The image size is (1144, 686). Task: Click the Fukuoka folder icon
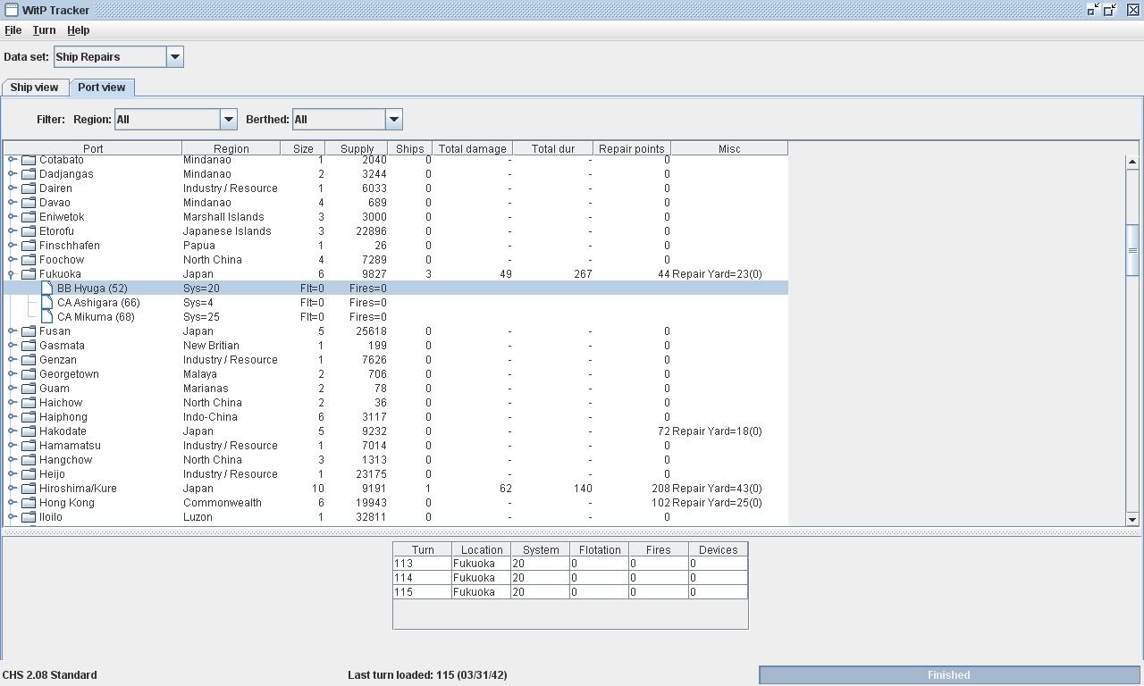pos(29,274)
